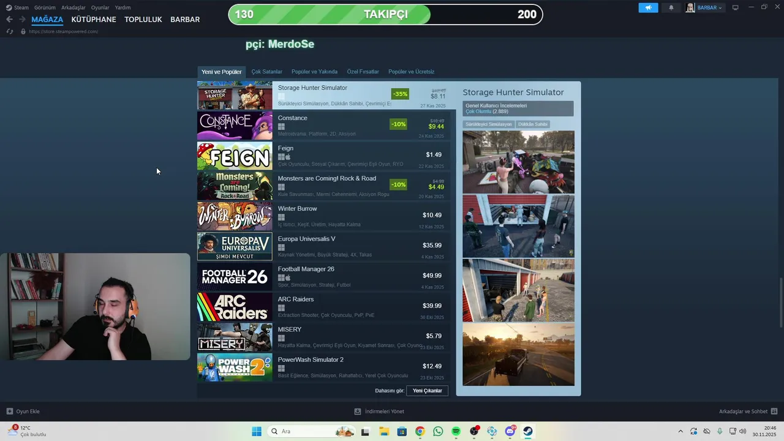Image resolution: width=784 pixels, height=441 pixels.
Task: Go forward with the navigation arrow
Action: click(22, 20)
